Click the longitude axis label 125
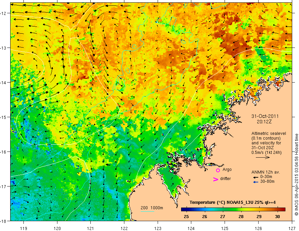This screenshot has height=231, width=299. [x=225, y=229]
